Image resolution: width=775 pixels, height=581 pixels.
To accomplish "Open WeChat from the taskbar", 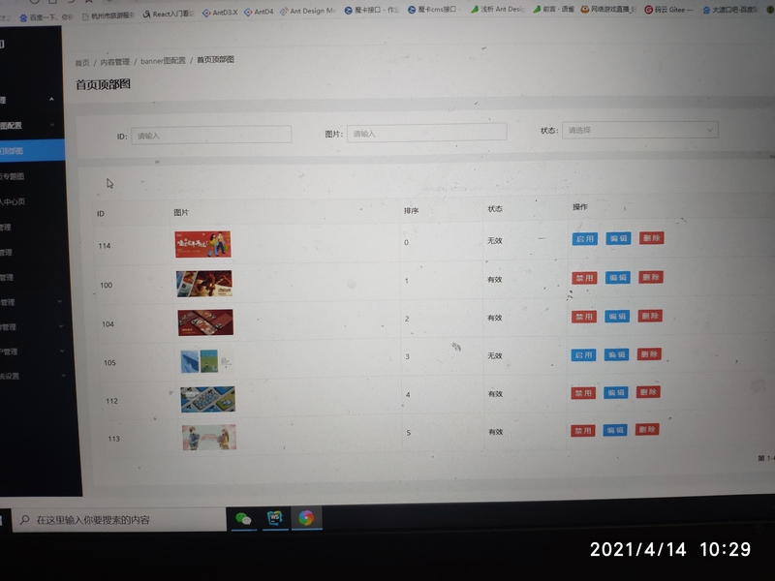I will [243, 519].
